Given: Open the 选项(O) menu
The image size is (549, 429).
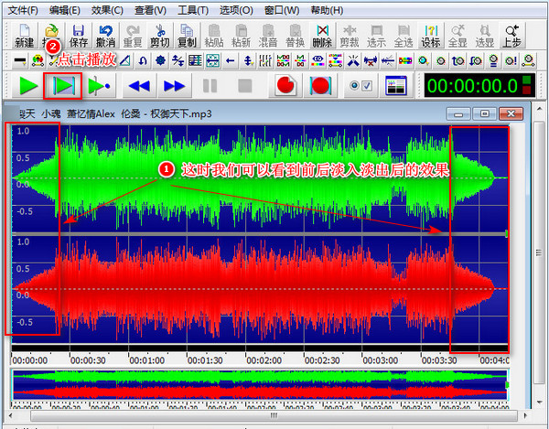Looking at the screenshot, I should tap(236, 10).
